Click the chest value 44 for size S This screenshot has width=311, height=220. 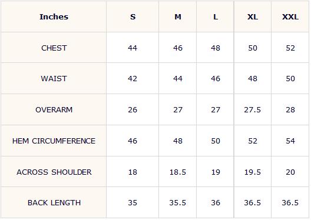(133, 48)
